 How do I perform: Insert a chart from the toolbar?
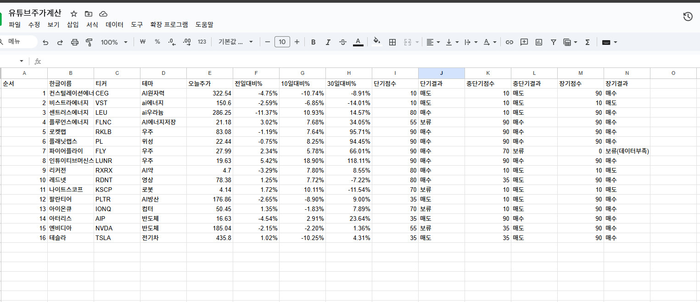click(538, 42)
